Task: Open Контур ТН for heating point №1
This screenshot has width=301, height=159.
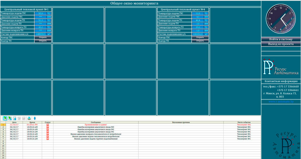Action: 43,41
